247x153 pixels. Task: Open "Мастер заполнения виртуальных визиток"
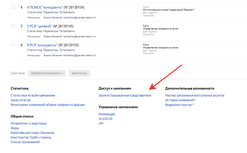[195, 96]
